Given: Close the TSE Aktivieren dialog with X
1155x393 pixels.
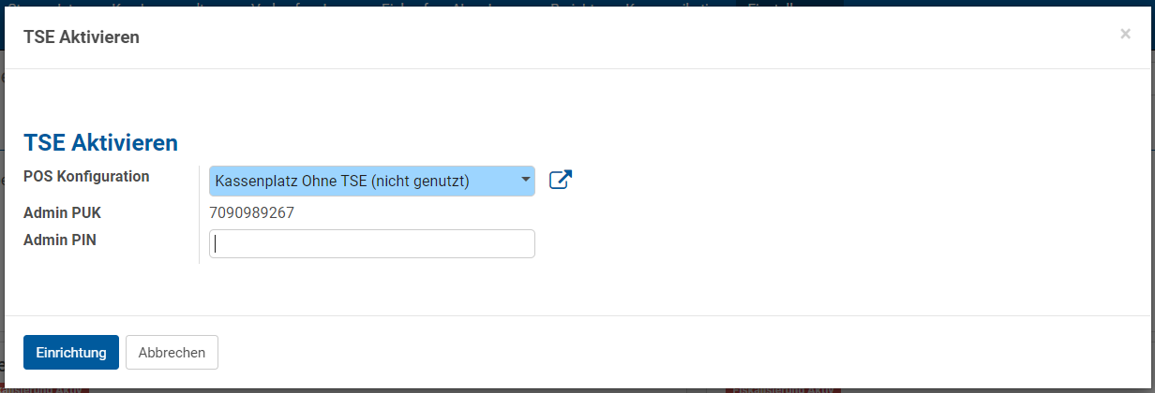Looking at the screenshot, I should (1125, 34).
